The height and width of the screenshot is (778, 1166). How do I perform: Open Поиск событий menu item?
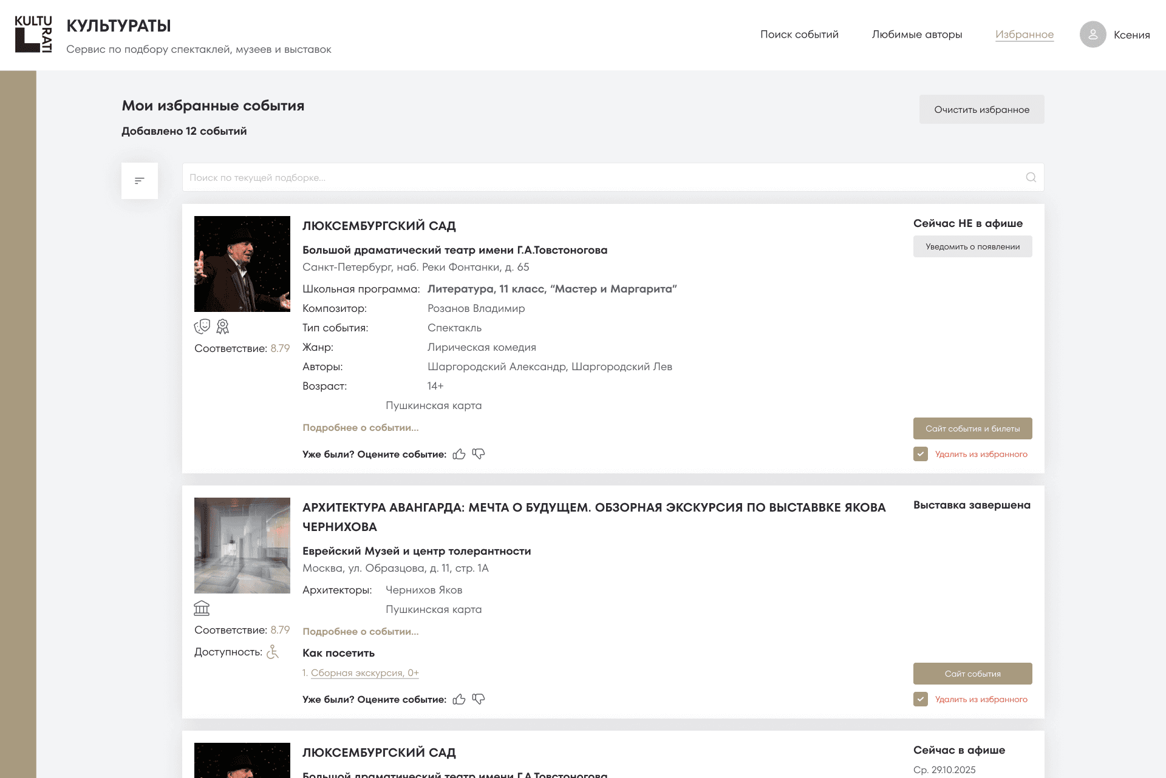[799, 35]
